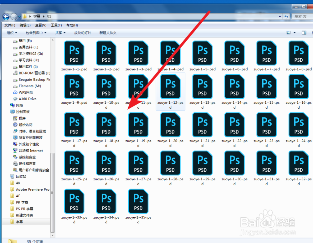Screen dimensions: 313x243
Task: Select the zuoye-1--23-.psd file icon
Action: click(x=266, y=125)
